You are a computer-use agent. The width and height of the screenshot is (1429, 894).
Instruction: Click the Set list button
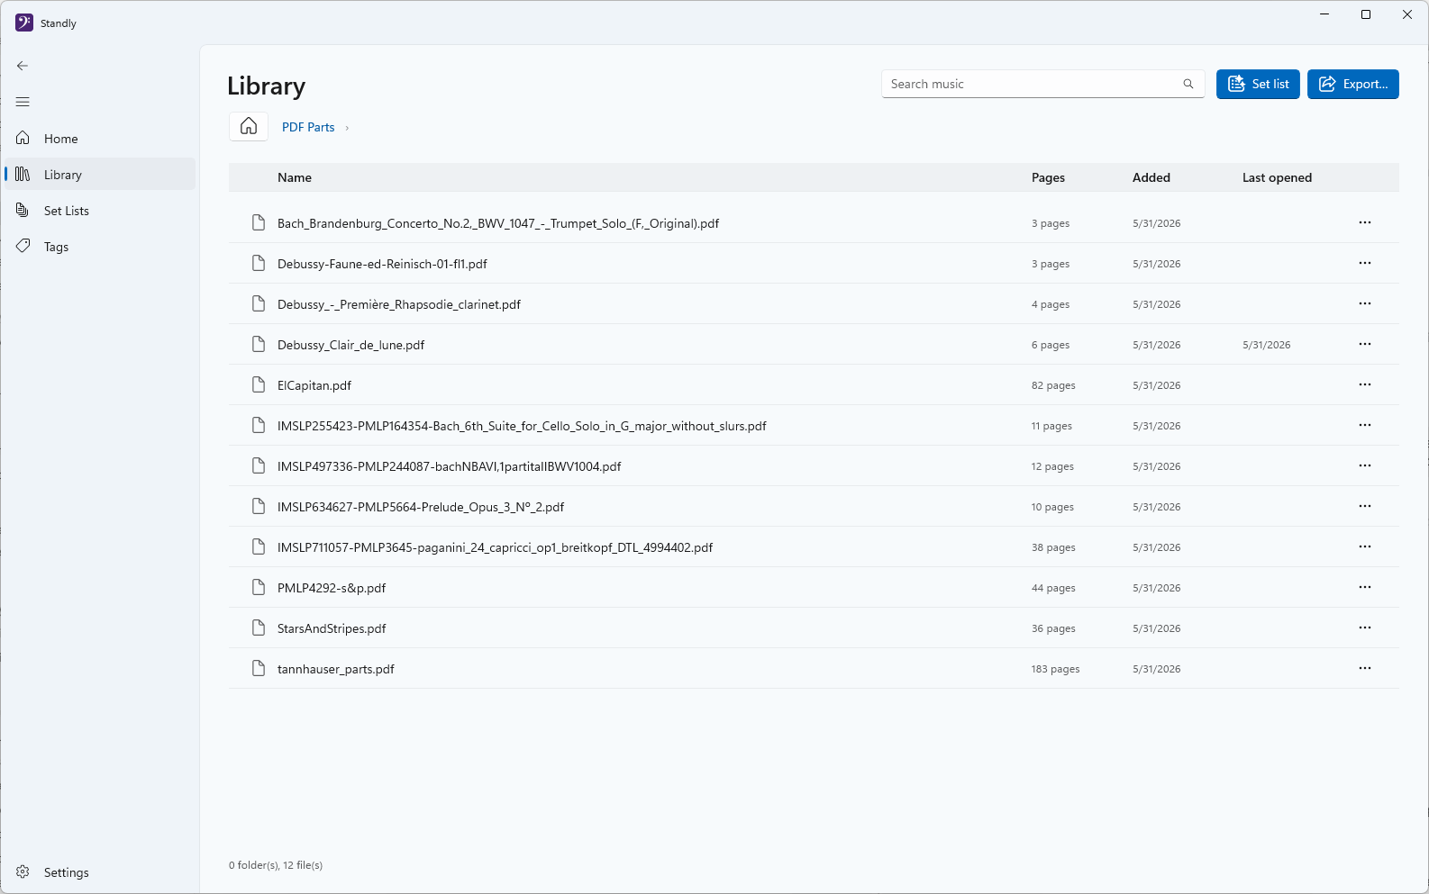tap(1258, 84)
